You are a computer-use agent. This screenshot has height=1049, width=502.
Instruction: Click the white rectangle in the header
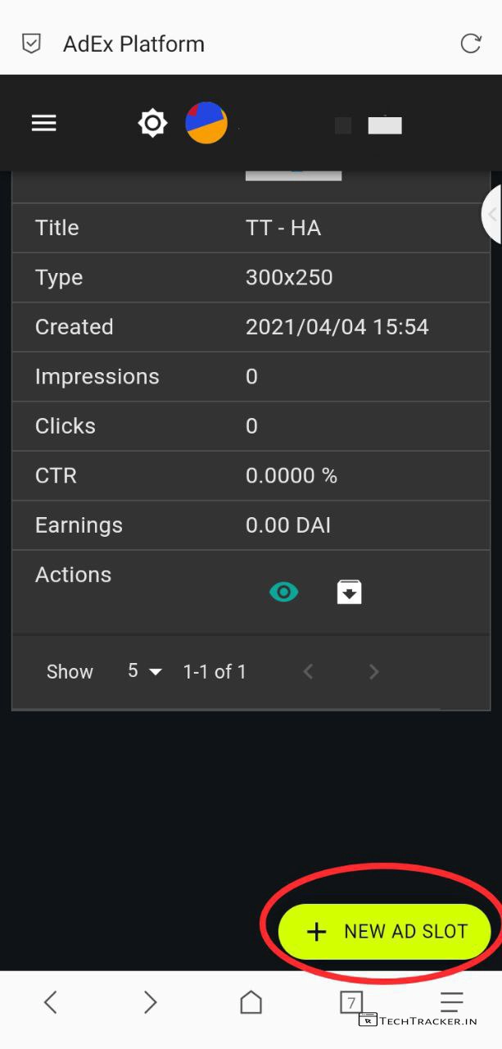pos(384,125)
